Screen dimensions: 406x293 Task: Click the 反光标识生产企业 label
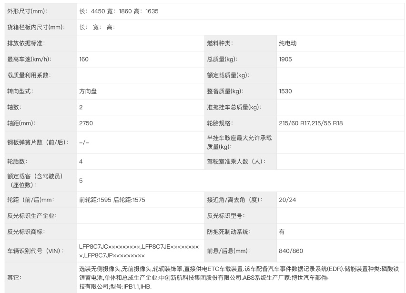point(32,216)
